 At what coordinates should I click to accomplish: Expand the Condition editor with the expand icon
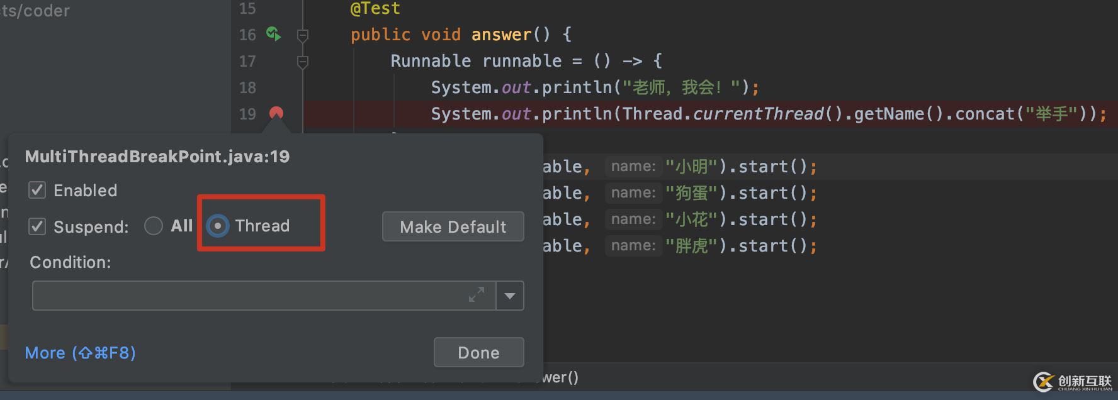[477, 294]
